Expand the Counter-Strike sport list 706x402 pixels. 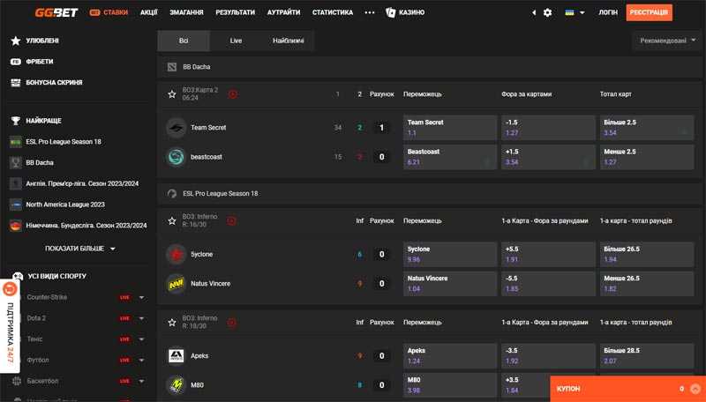(141, 297)
